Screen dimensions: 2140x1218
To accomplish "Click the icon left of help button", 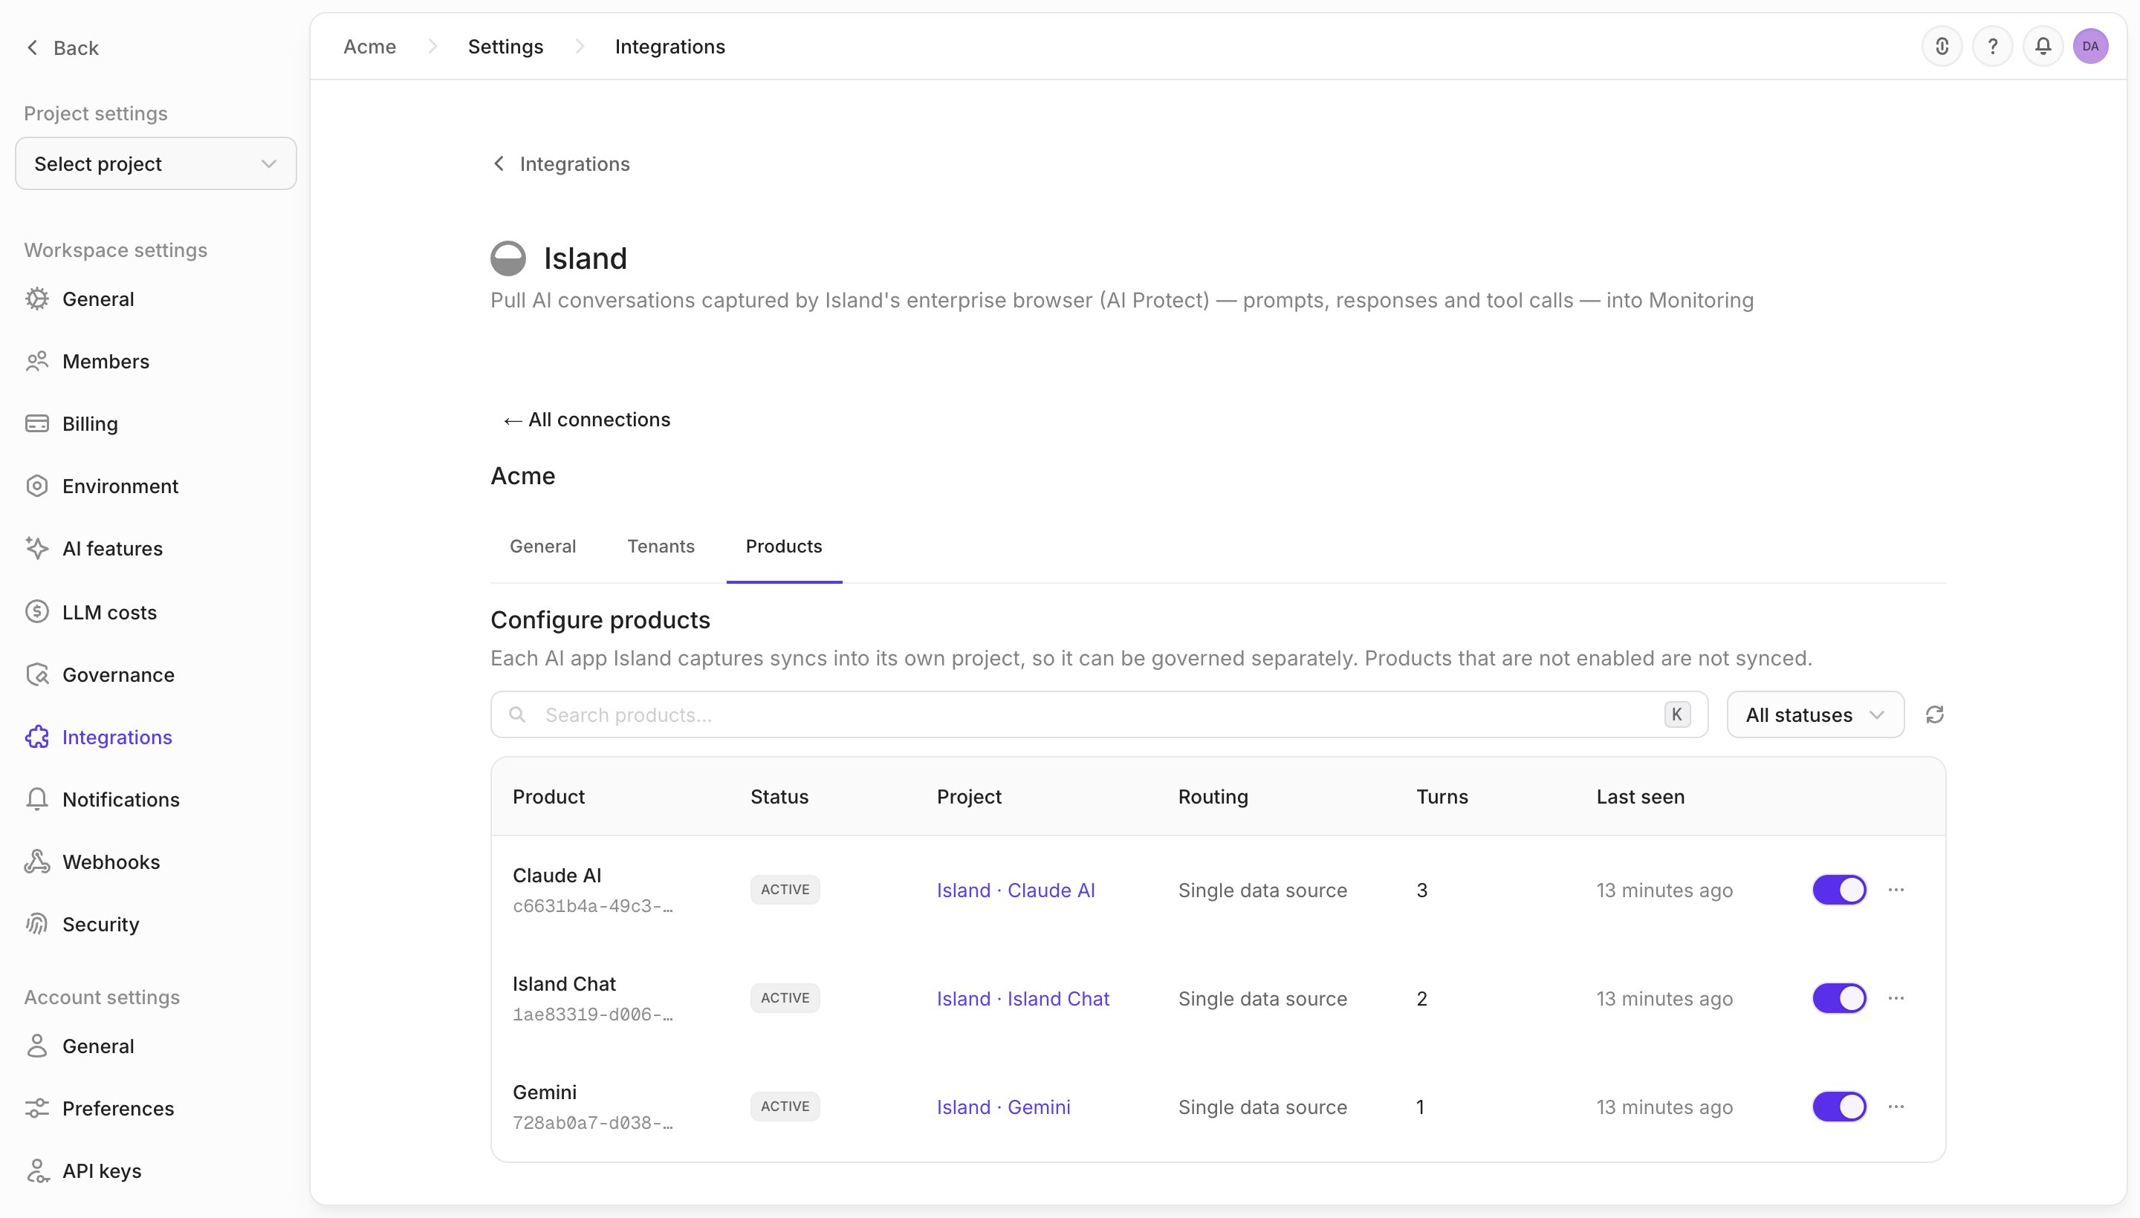I will click(1942, 46).
